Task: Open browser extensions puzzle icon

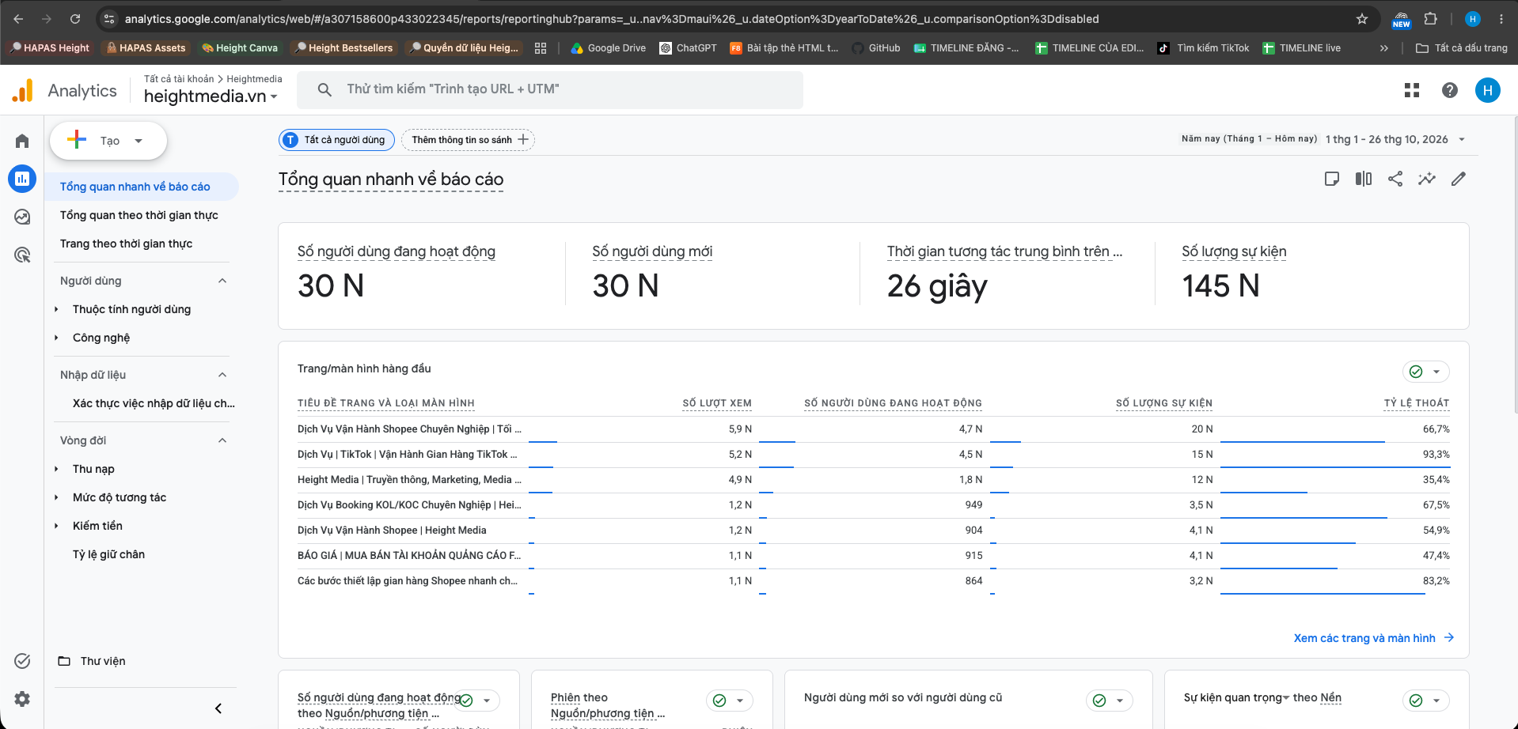Action: [x=1430, y=19]
